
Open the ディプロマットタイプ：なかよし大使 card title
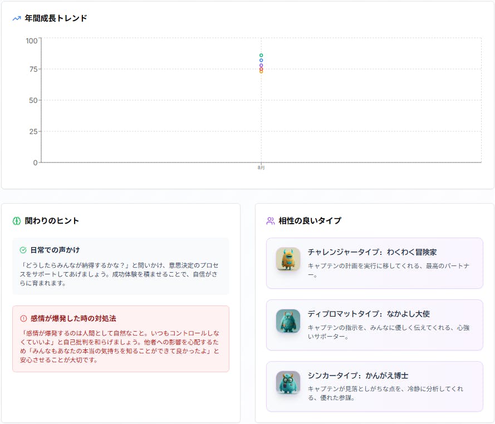tap(369, 314)
